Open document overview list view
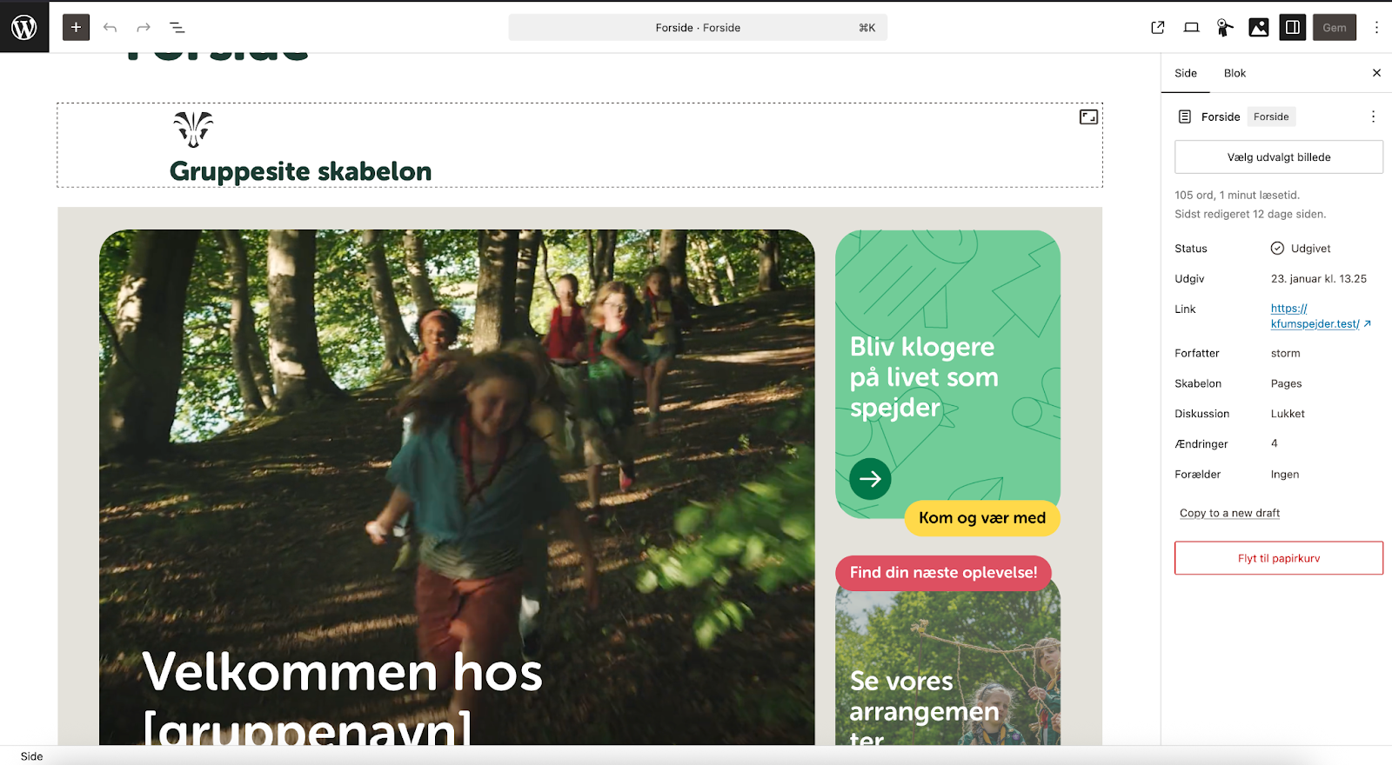 [177, 28]
